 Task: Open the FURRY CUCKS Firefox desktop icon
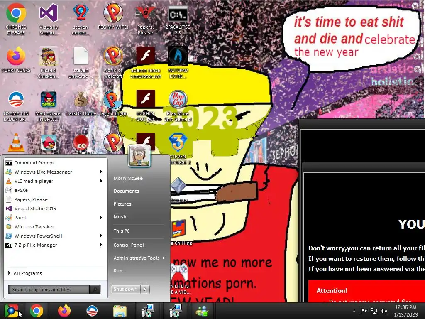(16, 60)
